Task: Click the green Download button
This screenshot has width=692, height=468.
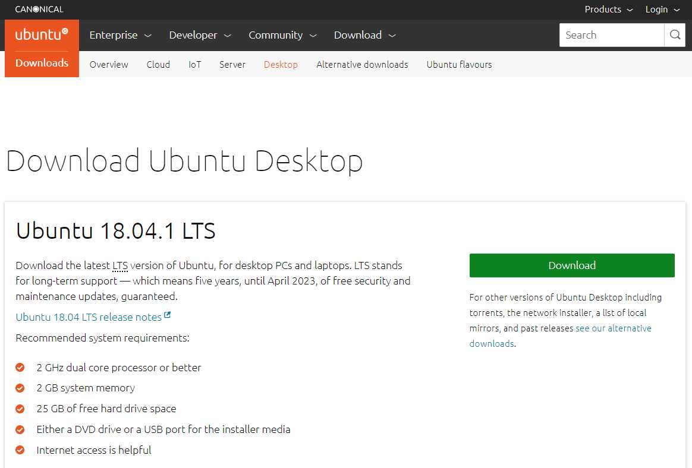Action: click(x=572, y=265)
